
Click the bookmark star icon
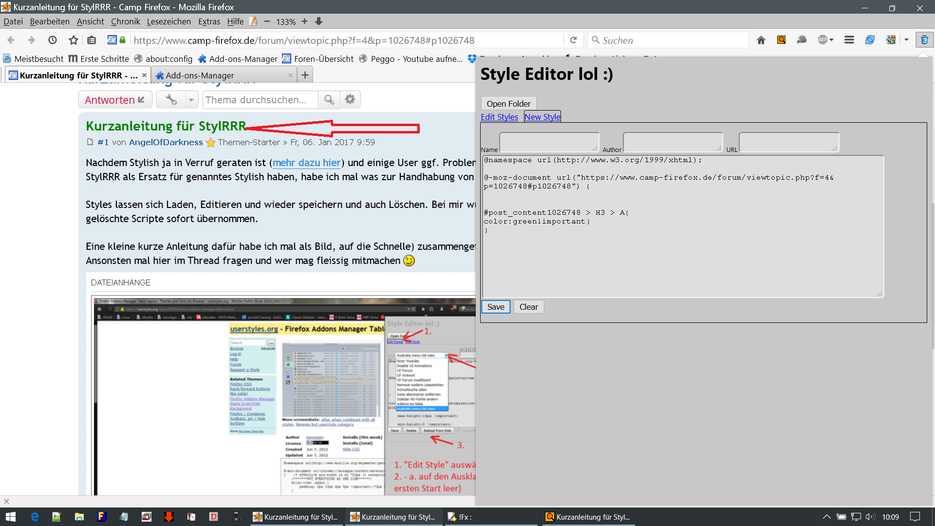(x=73, y=40)
